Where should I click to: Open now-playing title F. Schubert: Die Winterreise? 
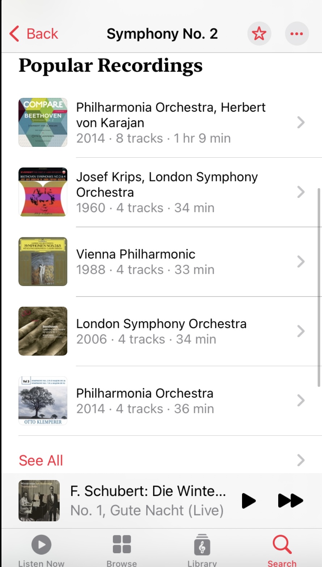coord(148,491)
